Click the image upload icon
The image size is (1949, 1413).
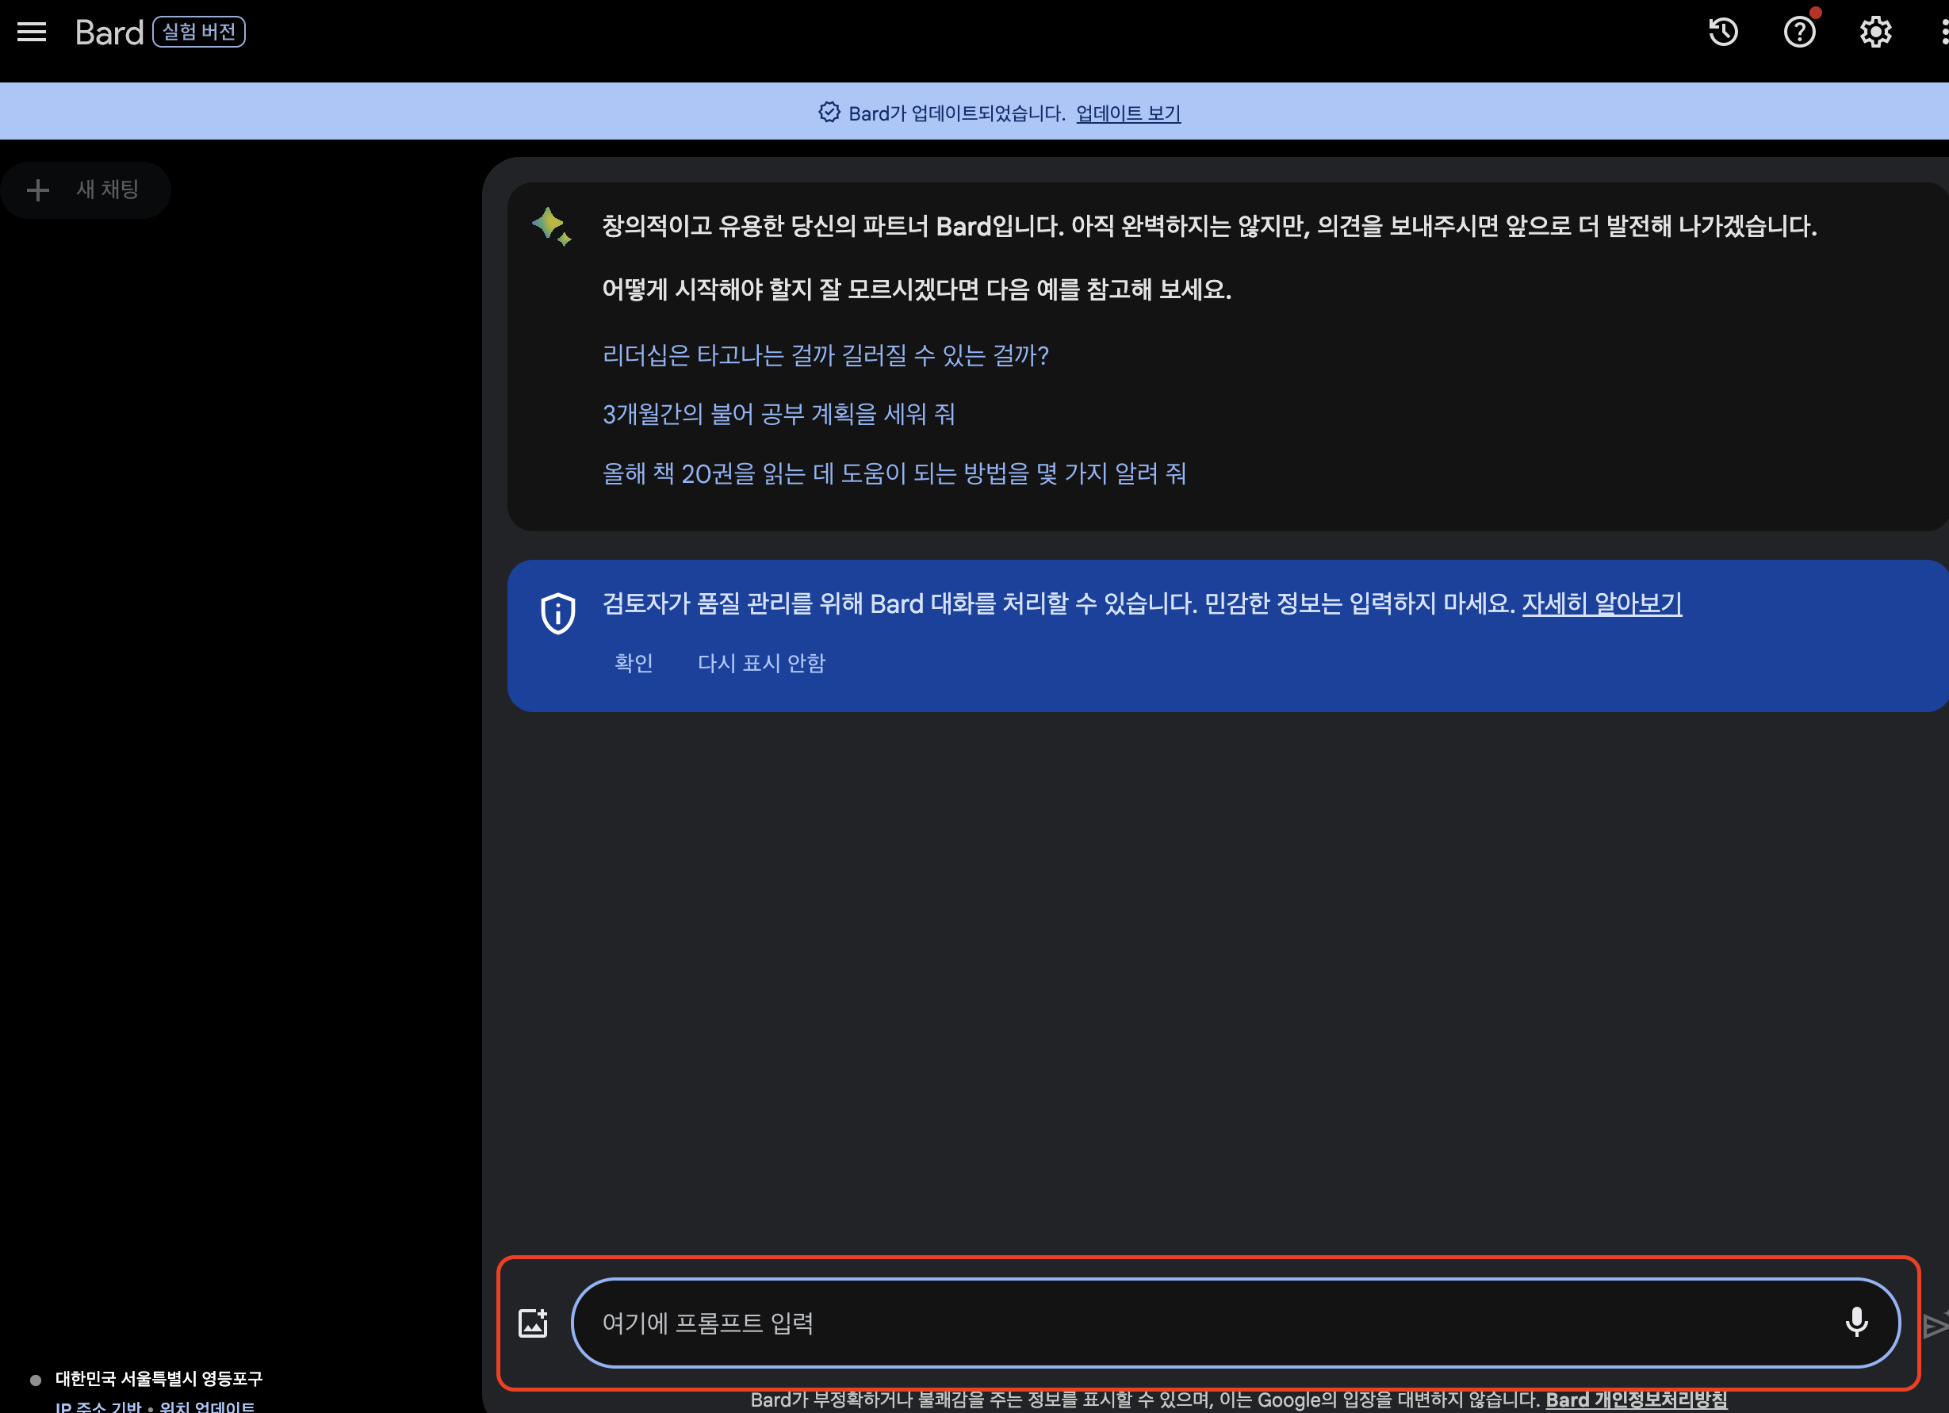coord(534,1322)
